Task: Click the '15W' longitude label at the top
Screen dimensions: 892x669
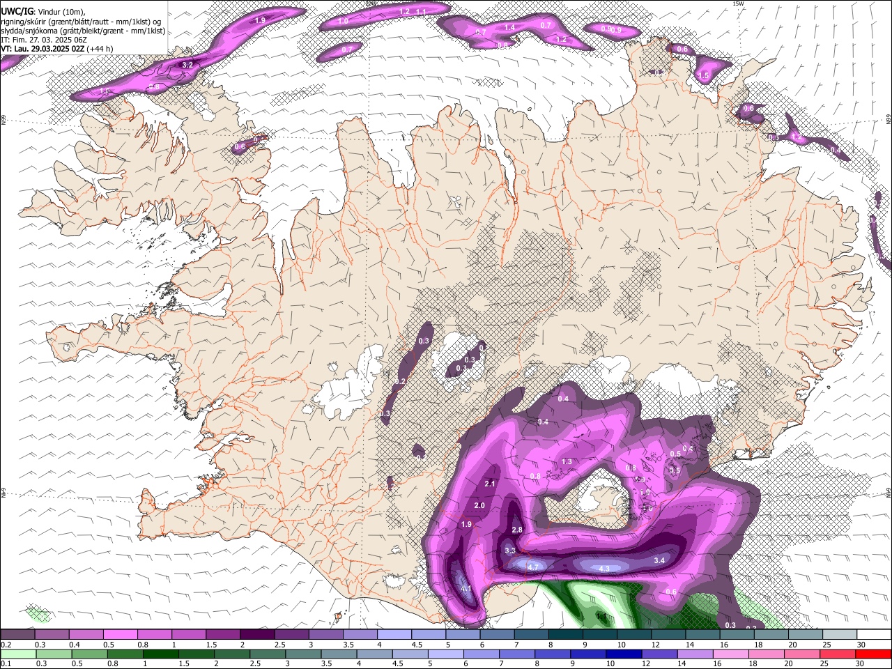Action: (x=738, y=3)
